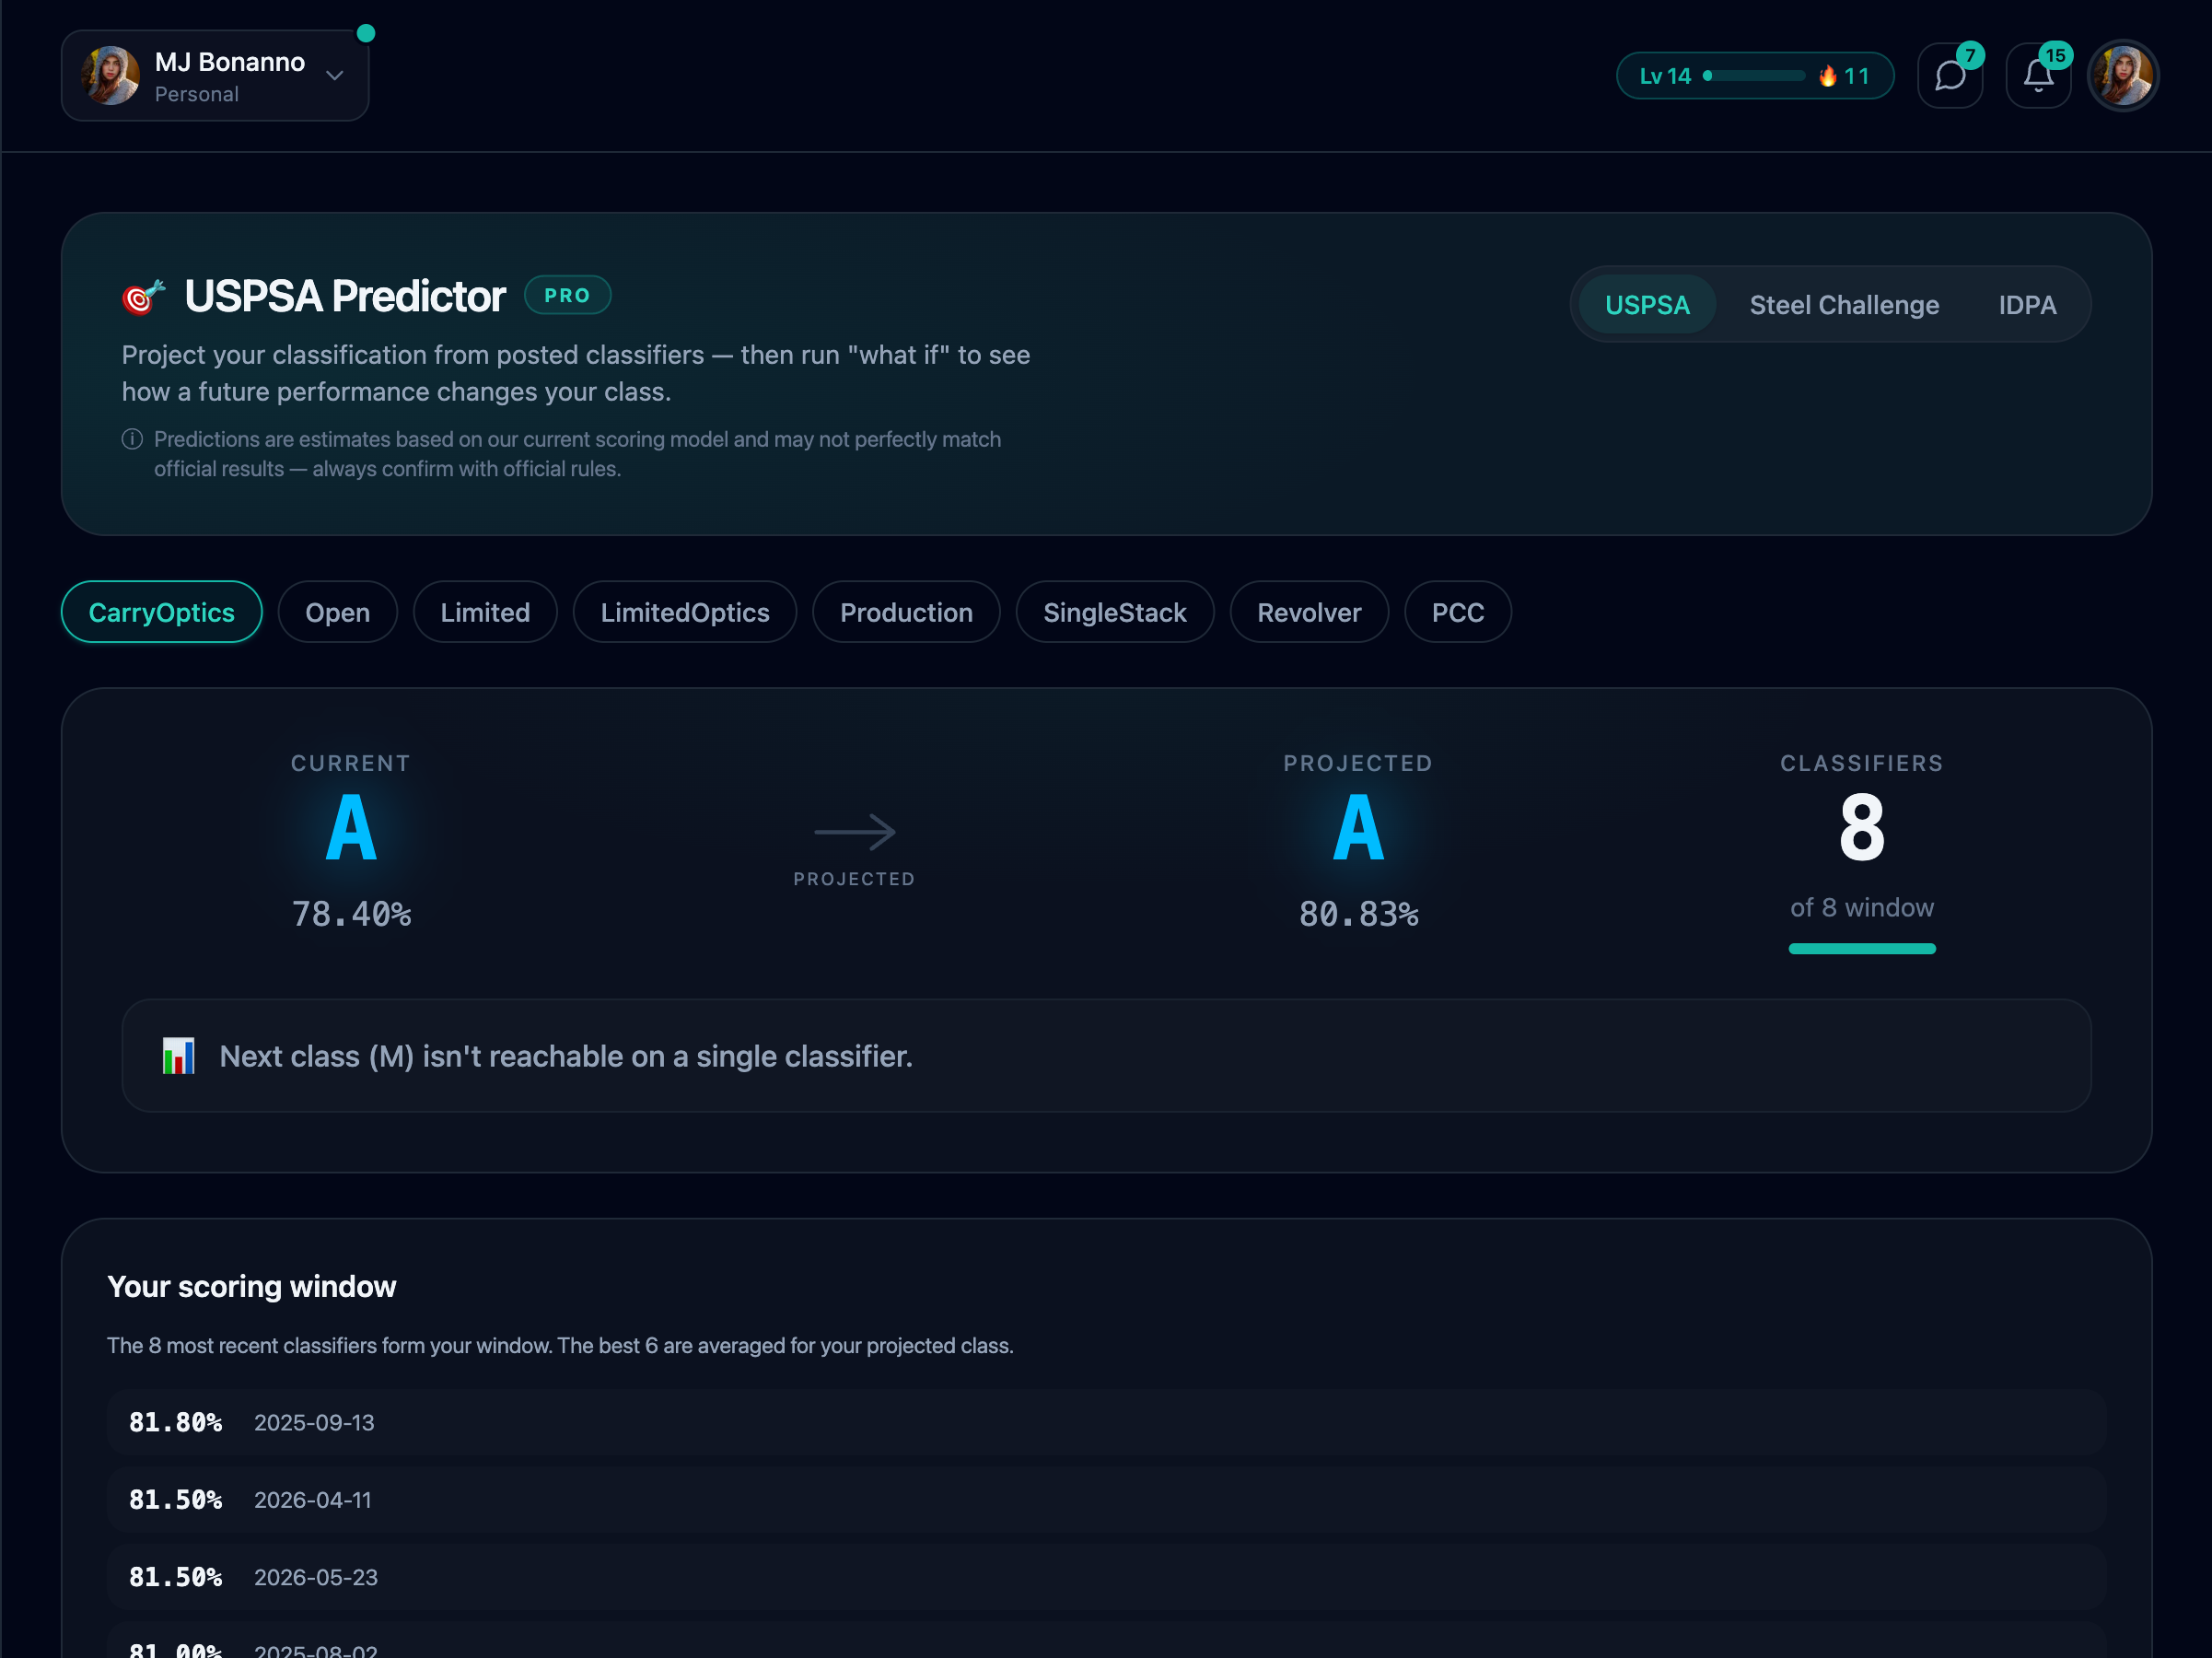This screenshot has height=1658, width=2212.
Task: Open the notifications bell icon
Action: 2038,76
